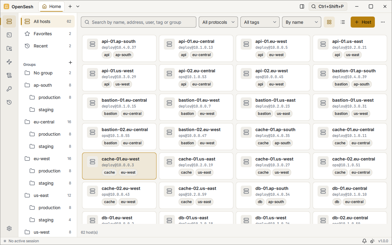This screenshot has width=392, height=245.
Task: Open the All tags dropdown
Action: point(260,22)
